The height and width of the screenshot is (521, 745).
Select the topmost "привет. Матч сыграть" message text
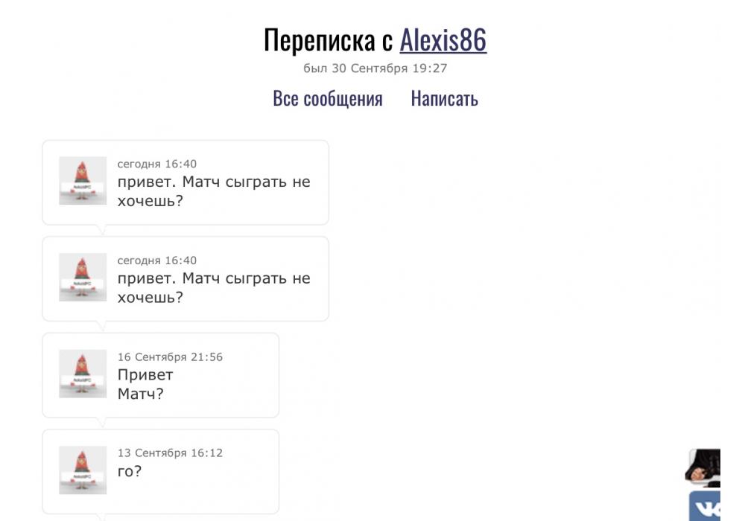pos(213,191)
